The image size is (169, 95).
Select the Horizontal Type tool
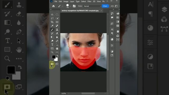coord(52,45)
